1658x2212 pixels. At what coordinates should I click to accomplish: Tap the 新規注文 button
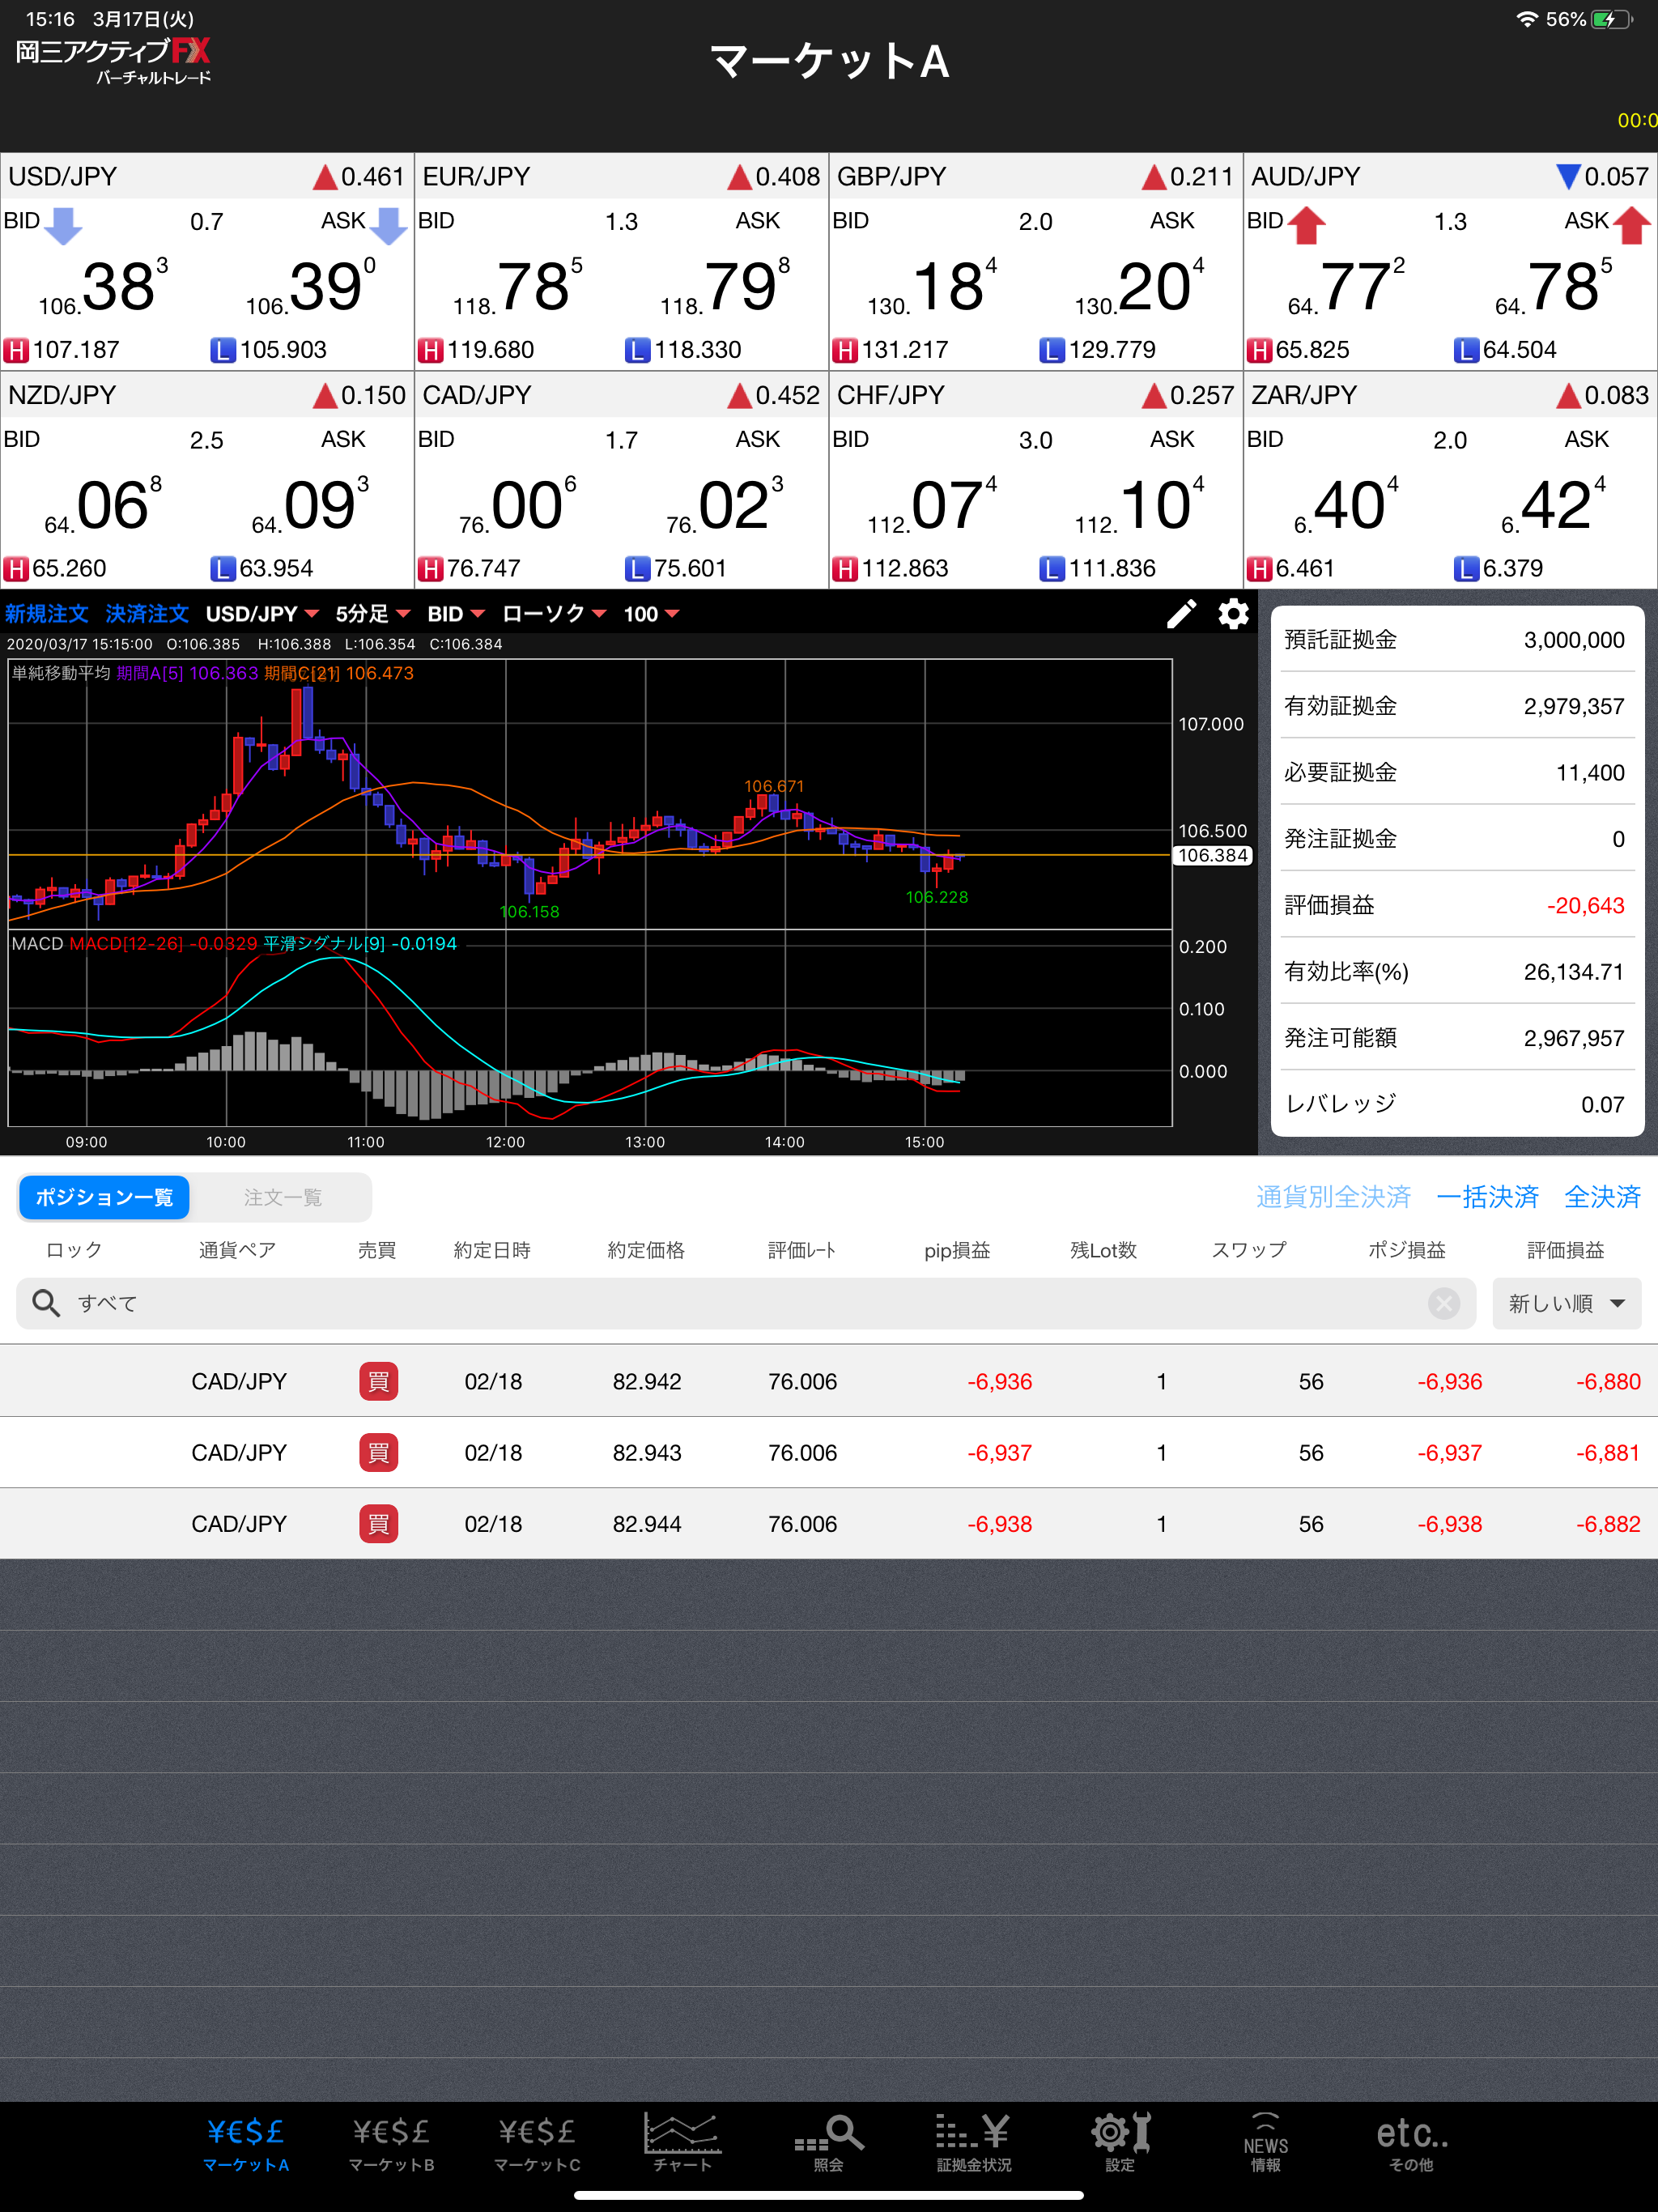[46, 614]
